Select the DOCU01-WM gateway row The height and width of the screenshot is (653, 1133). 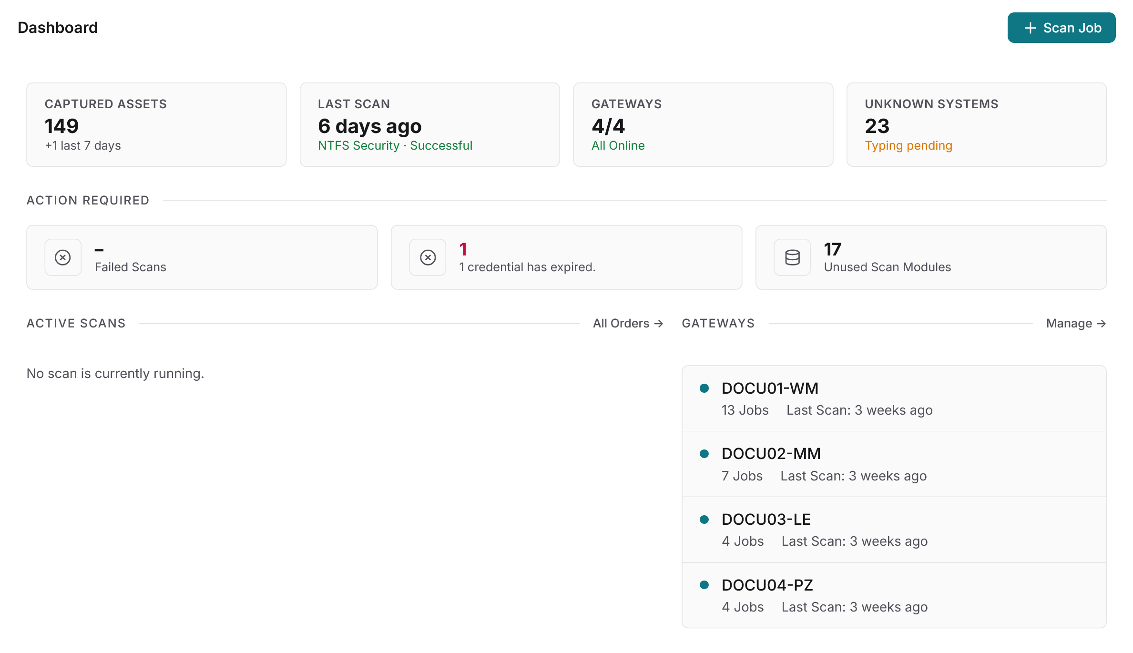894,399
